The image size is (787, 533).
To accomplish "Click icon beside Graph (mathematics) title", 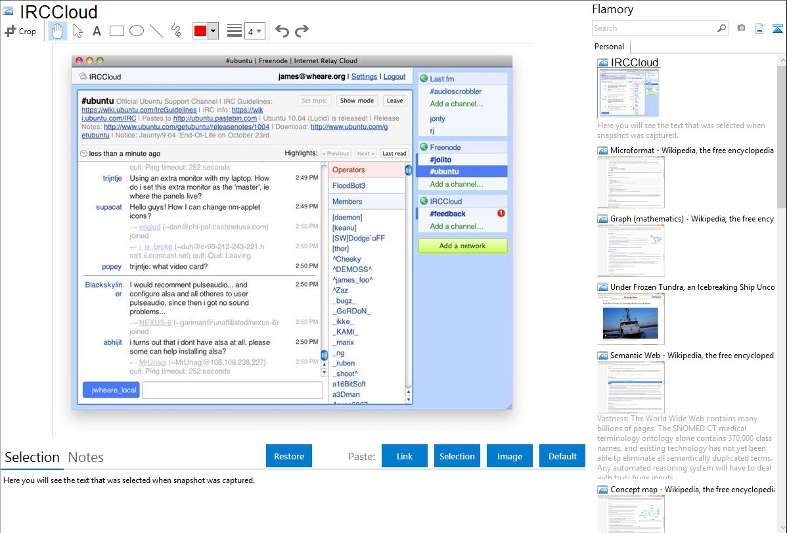I will click(602, 219).
